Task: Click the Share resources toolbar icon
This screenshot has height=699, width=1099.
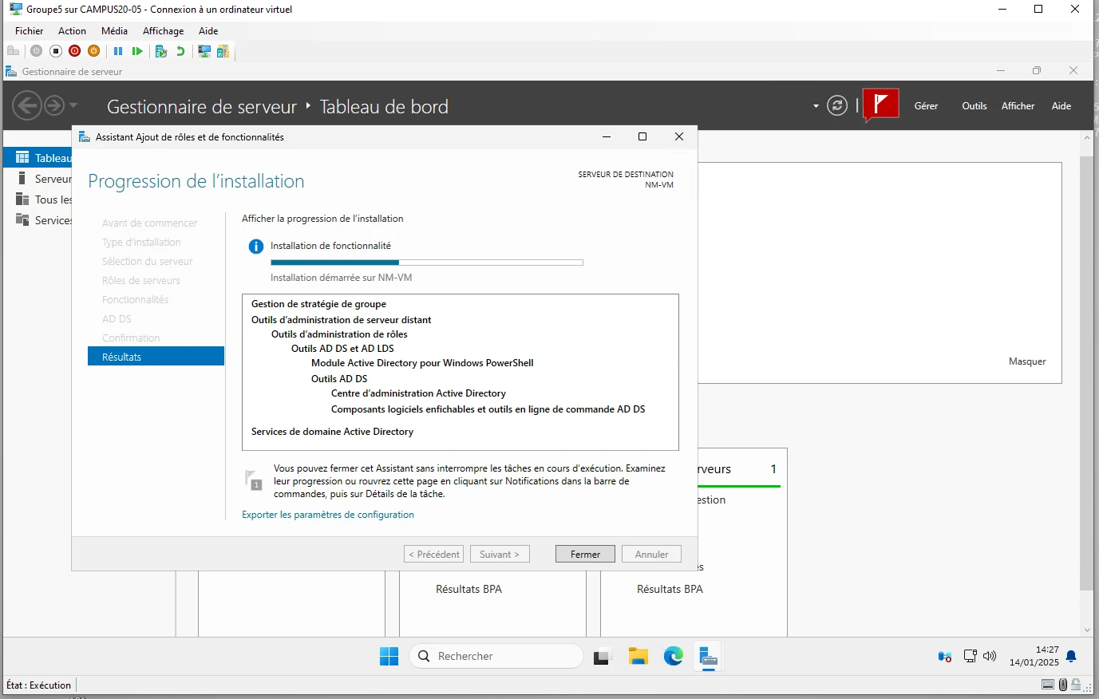Action: [x=223, y=51]
